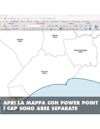
Task: Open the Grafici tab
Action: pos(37,21)
